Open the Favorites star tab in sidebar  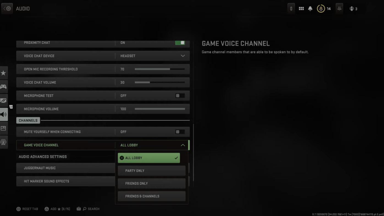click(4, 73)
